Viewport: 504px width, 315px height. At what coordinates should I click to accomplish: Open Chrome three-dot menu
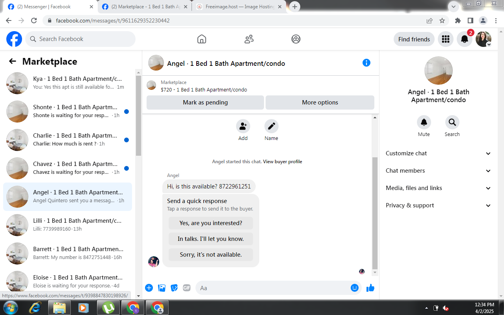[496, 21]
